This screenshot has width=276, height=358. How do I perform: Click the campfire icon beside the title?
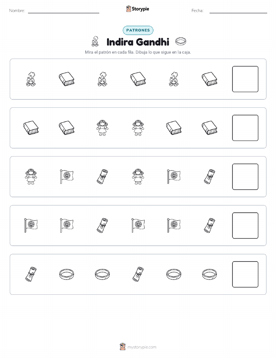point(95,41)
